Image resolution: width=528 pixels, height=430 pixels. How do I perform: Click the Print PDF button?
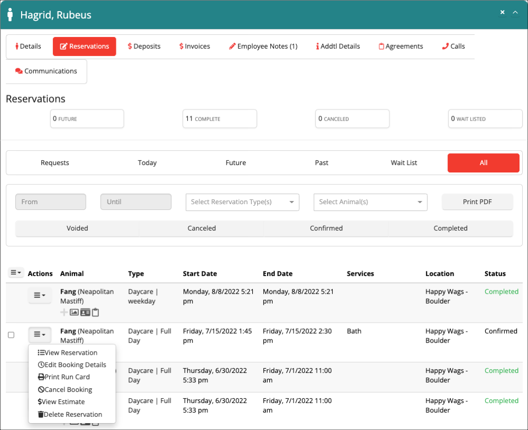pos(477,202)
